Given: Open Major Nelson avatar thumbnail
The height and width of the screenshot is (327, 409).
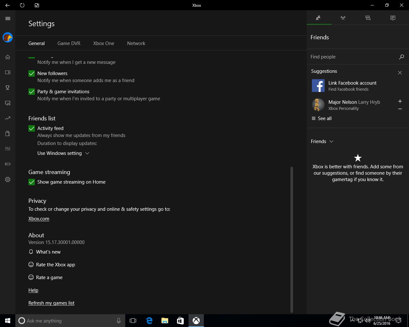Looking at the screenshot, I should pos(318,105).
